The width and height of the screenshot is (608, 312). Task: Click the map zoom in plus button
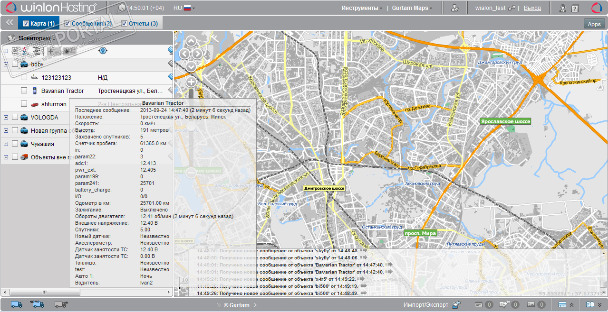(x=191, y=82)
